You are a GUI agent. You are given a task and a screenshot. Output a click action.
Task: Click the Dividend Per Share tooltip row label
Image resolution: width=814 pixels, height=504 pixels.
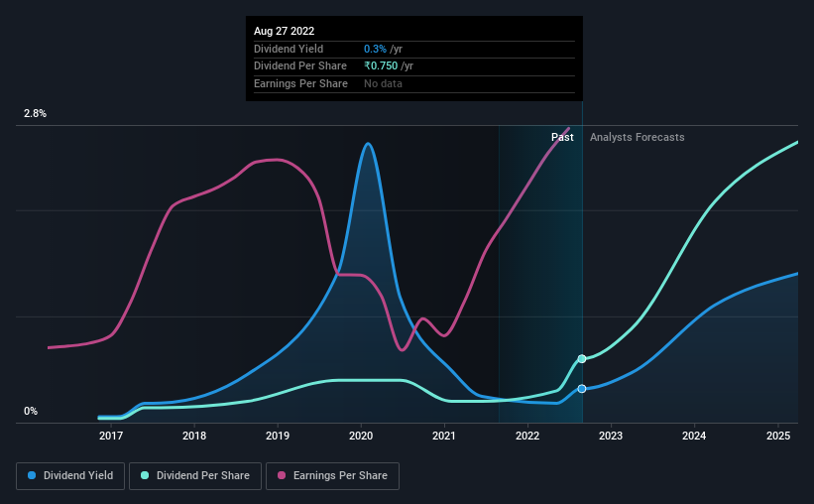pos(300,66)
